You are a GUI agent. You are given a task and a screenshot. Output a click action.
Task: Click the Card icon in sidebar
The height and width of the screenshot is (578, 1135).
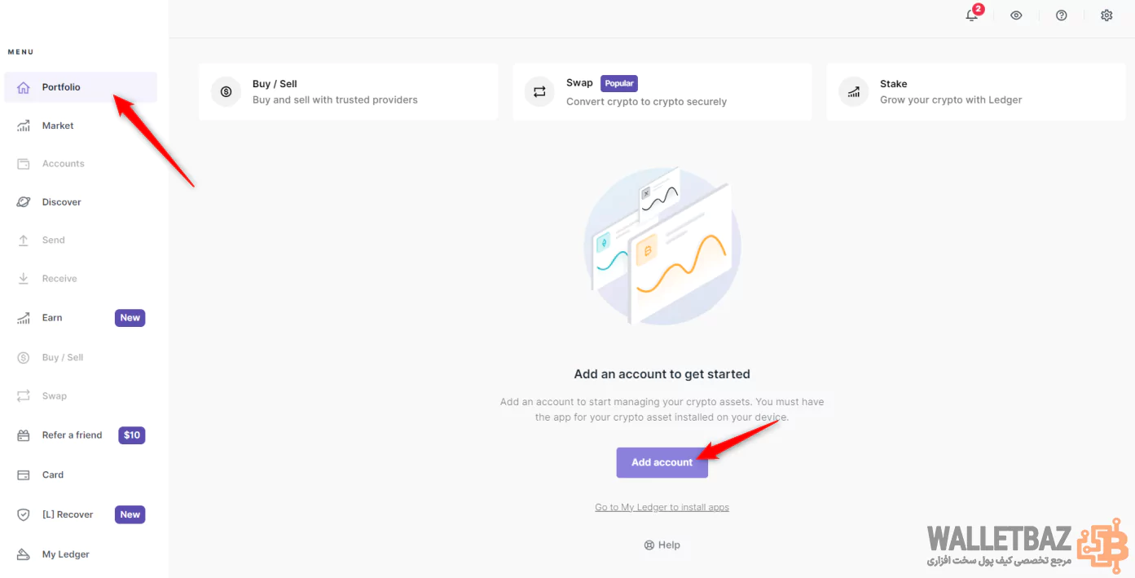pyautogui.click(x=24, y=474)
